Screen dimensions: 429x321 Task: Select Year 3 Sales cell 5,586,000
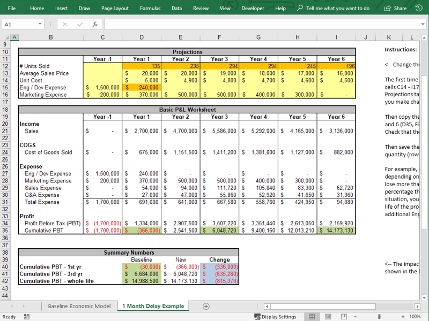tap(219, 131)
